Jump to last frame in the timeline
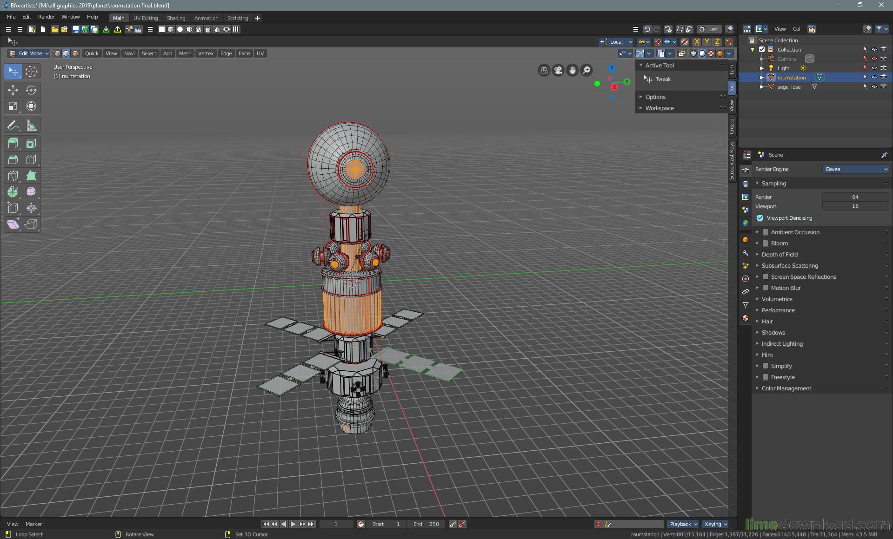Image resolution: width=893 pixels, height=539 pixels. 311,524
